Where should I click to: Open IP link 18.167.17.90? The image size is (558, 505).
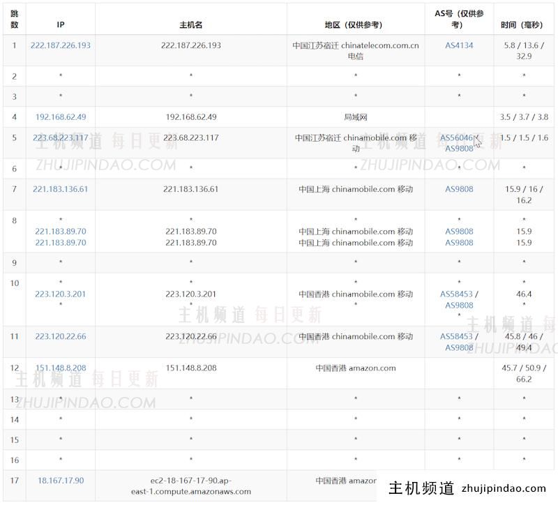[61, 481]
